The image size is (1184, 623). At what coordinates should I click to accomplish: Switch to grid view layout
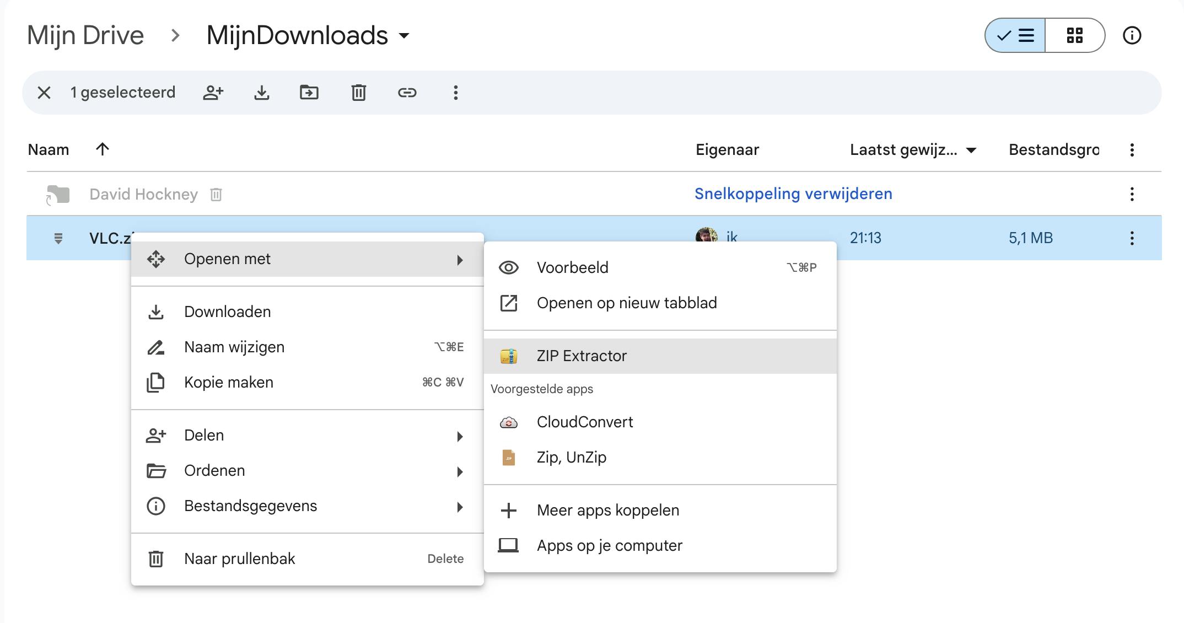[1074, 36]
